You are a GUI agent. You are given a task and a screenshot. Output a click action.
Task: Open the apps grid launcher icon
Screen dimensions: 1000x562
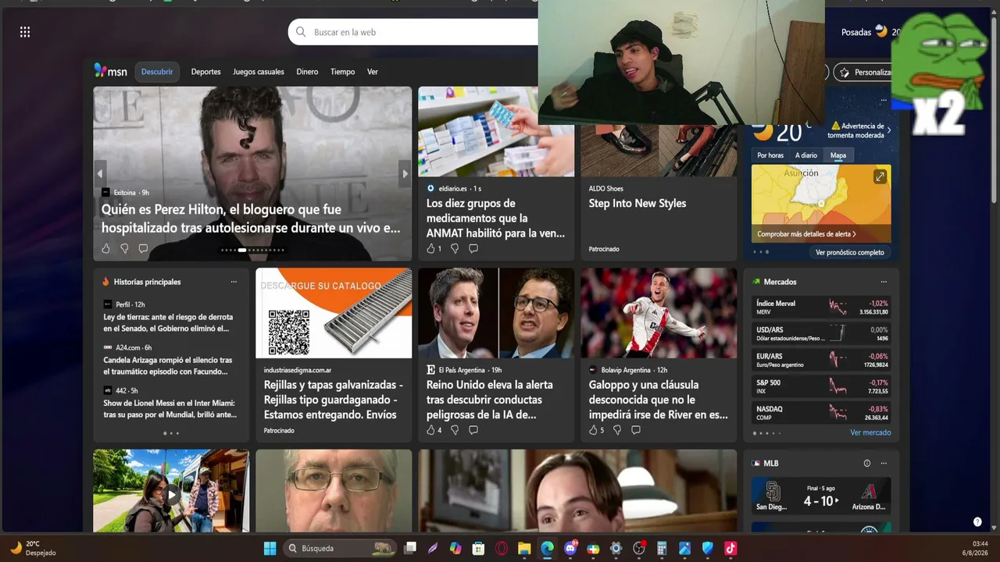25,32
